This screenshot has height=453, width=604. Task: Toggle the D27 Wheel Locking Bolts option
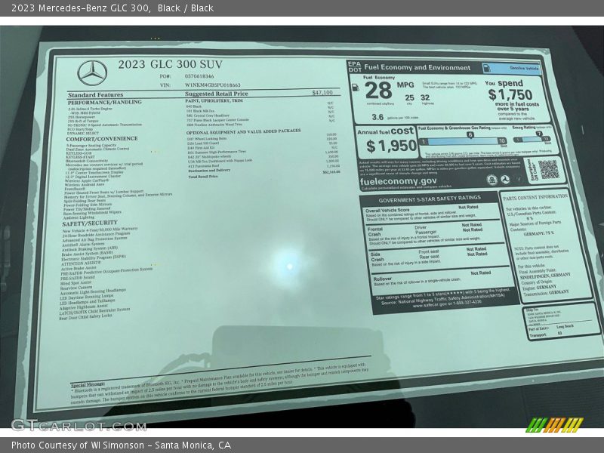click(x=208, y=139)
